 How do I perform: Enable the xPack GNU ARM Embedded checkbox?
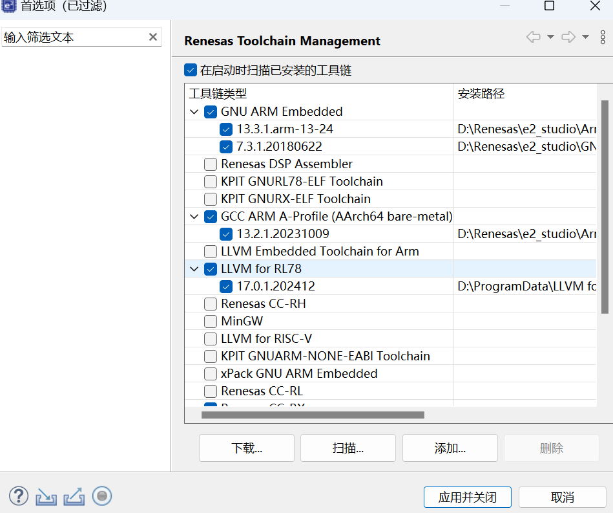click(x=211, y=374)
